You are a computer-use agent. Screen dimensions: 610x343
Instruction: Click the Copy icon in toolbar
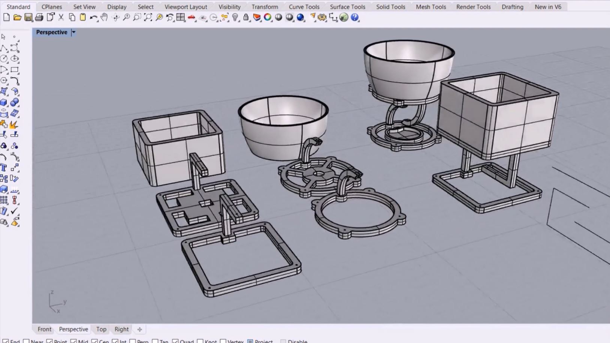point(72,17)
